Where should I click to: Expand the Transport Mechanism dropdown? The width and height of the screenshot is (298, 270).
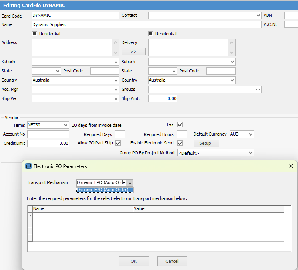pos(130,183)
